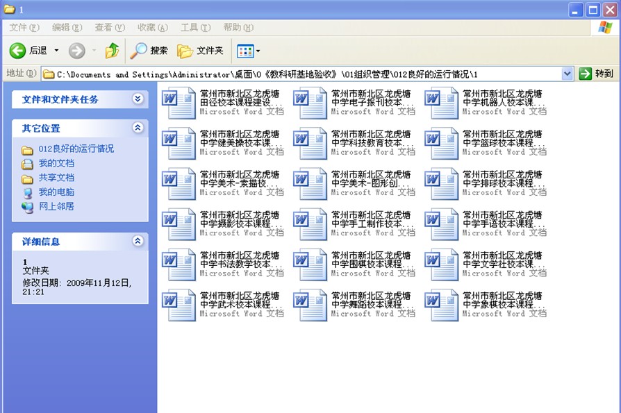Click the Forward arrow button

(77, 51)
